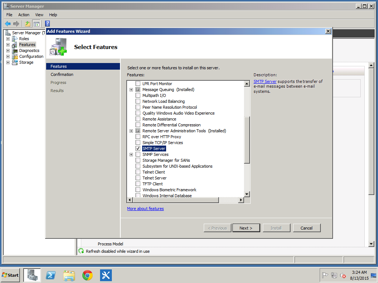
Task: Open the File menu
Action: click(9, 15)
